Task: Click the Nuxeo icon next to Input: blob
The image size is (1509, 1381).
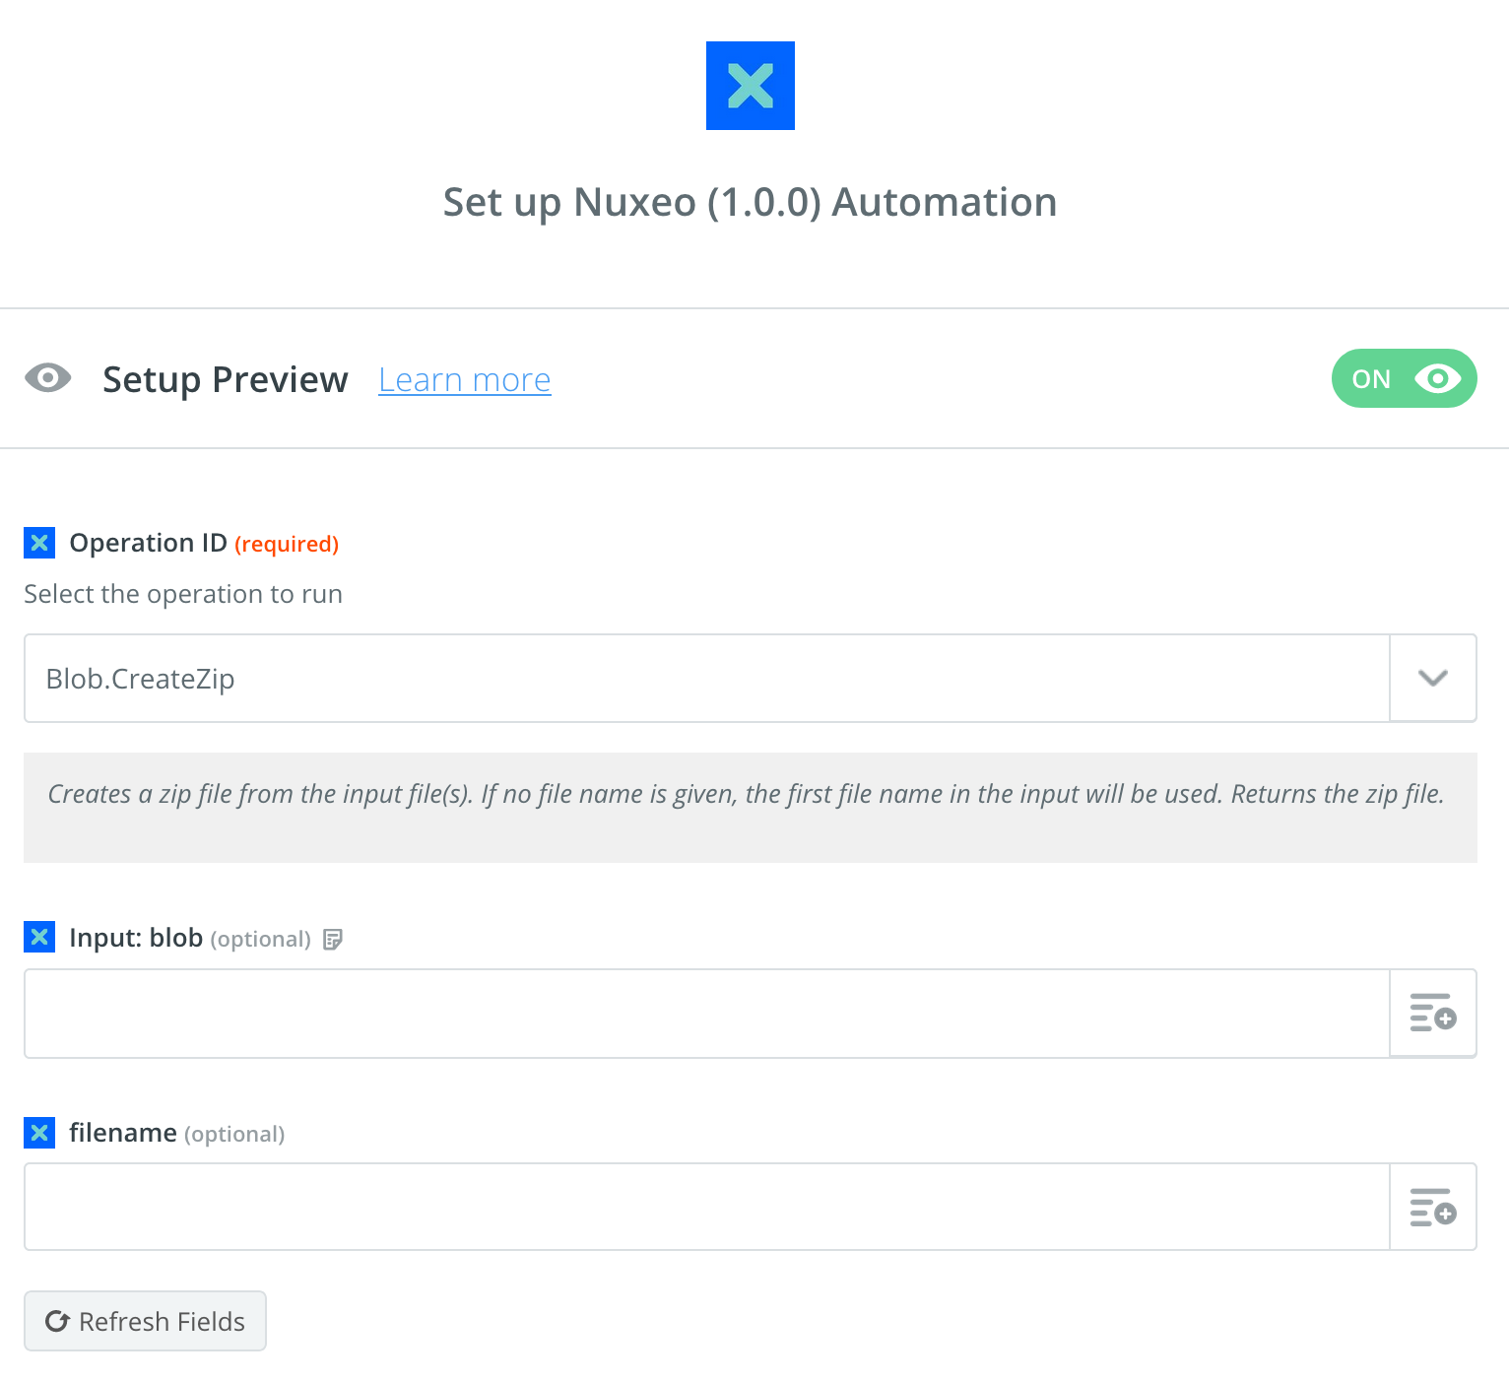Action: (x=39, y=937)
